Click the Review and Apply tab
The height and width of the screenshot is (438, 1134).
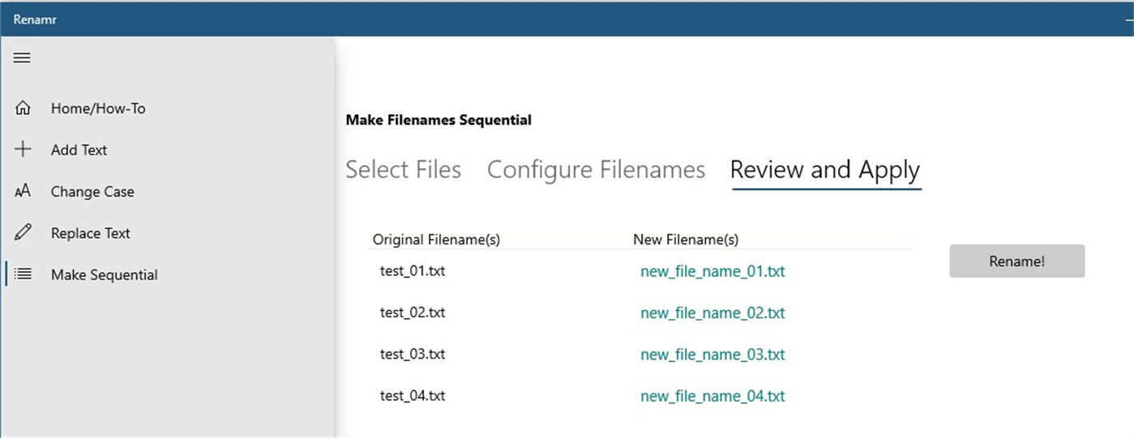coord(824,170)
